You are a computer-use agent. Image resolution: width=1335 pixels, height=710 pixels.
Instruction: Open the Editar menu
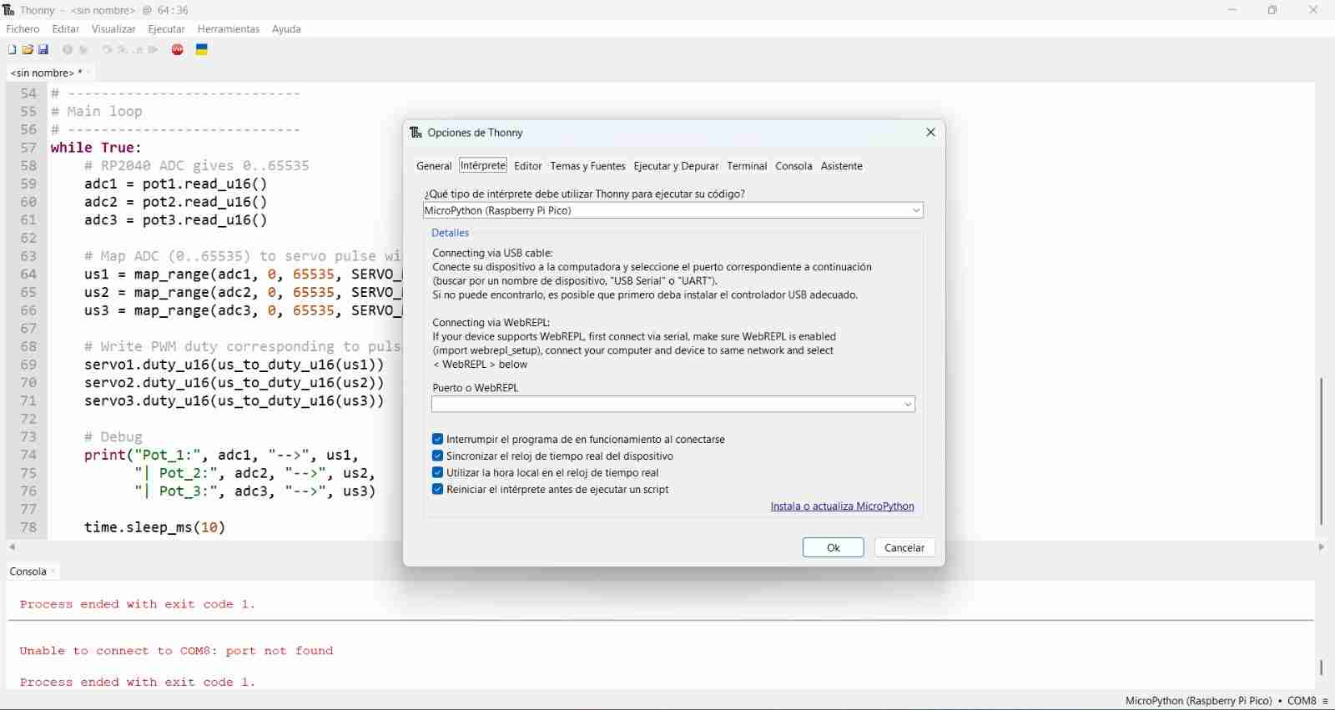[x=66, y=29]
